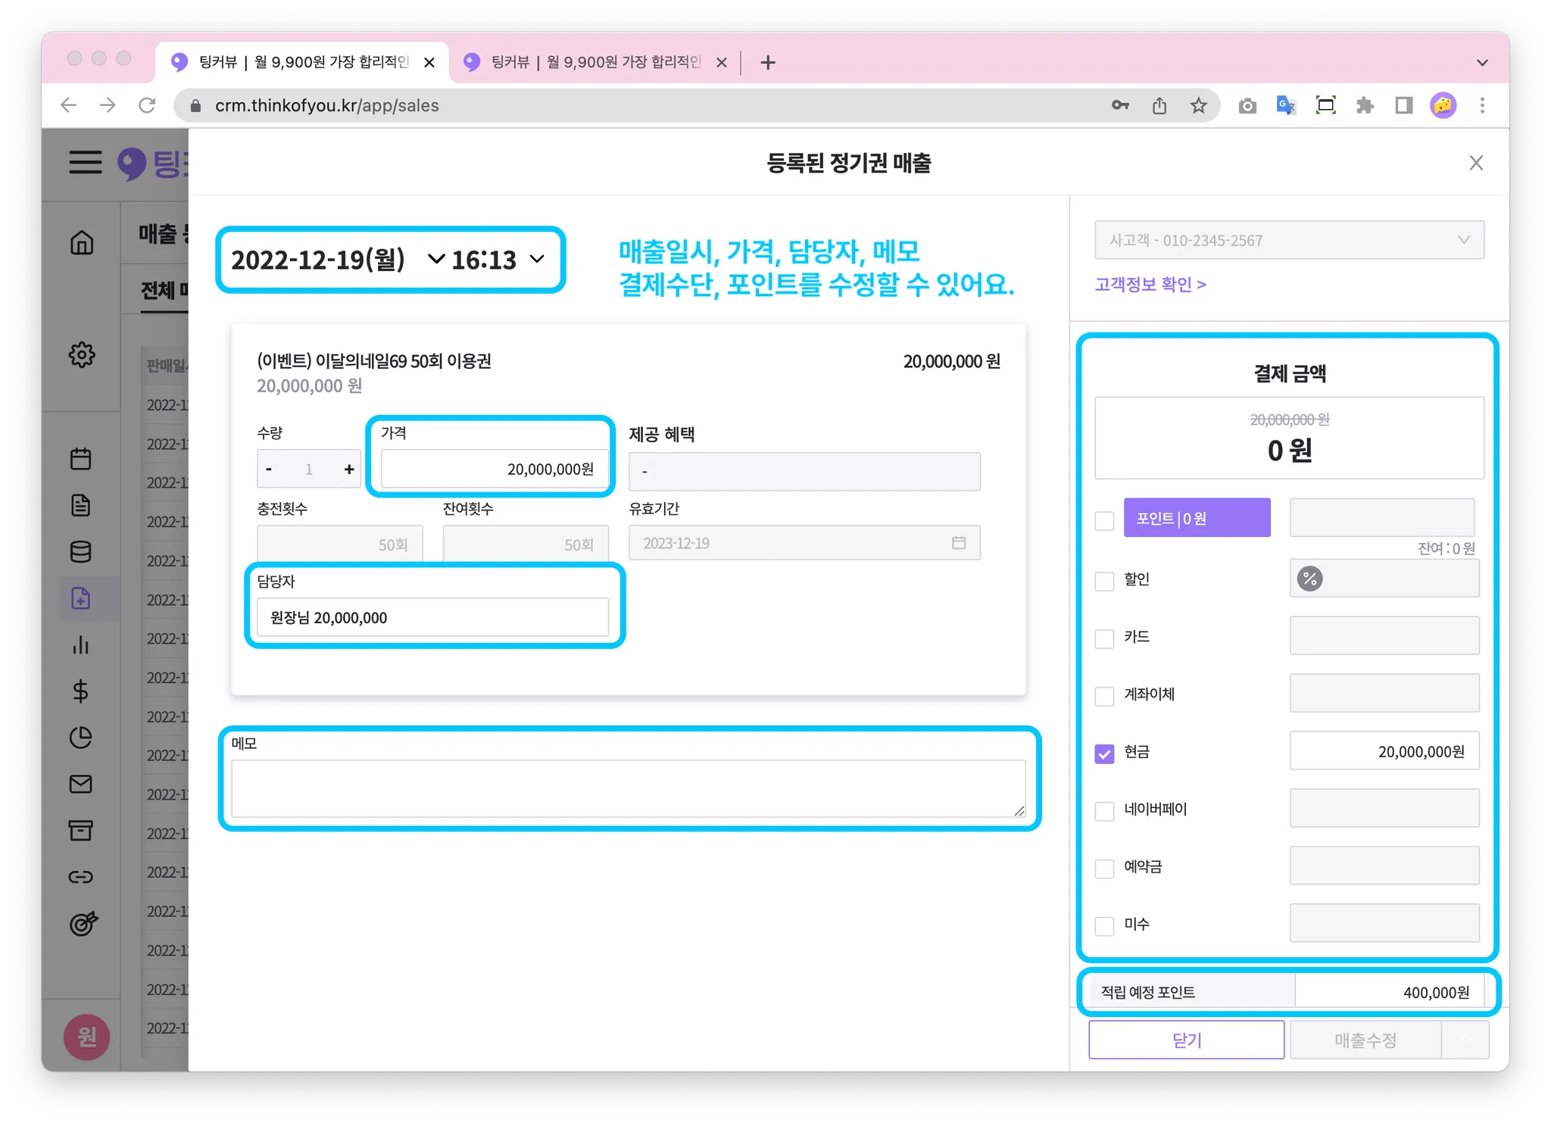Click the 닫기 close button
1551x1123 pixels.
1186,1040
